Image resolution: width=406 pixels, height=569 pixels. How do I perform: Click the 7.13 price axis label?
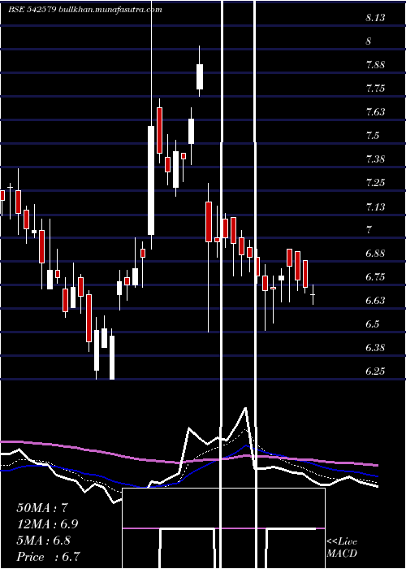point(375,206)
